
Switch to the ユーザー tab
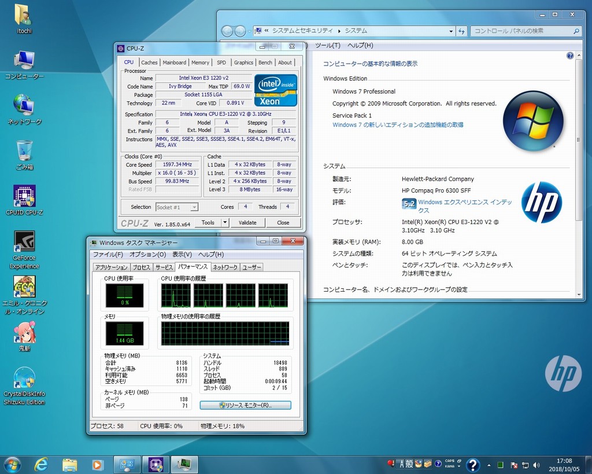251,267
